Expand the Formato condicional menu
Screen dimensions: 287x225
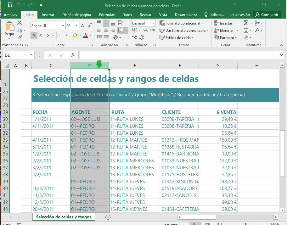click(x=181, y=23)
